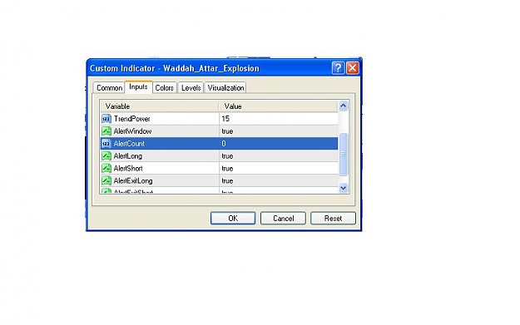Open the dialog help question mark button
The width and height of the screenshot is (520, 325).
tap(339, 68)
